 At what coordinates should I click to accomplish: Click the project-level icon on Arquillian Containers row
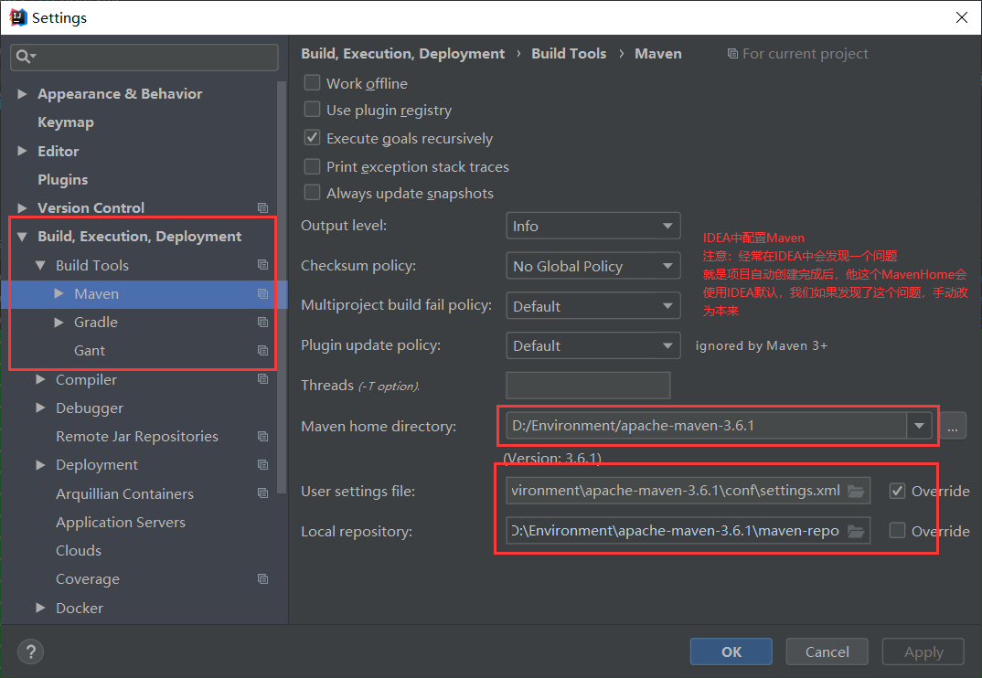coord(263,493)
